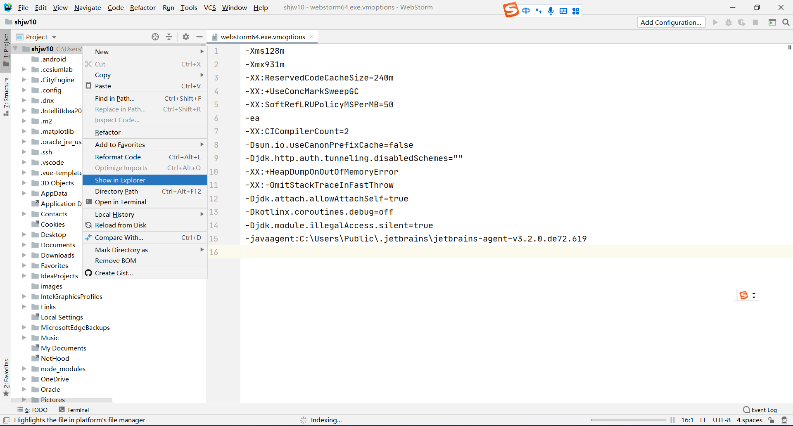The image size is (793, 426).
Task: Open the Mark Directory as submenu
Action: pos(121,250)
